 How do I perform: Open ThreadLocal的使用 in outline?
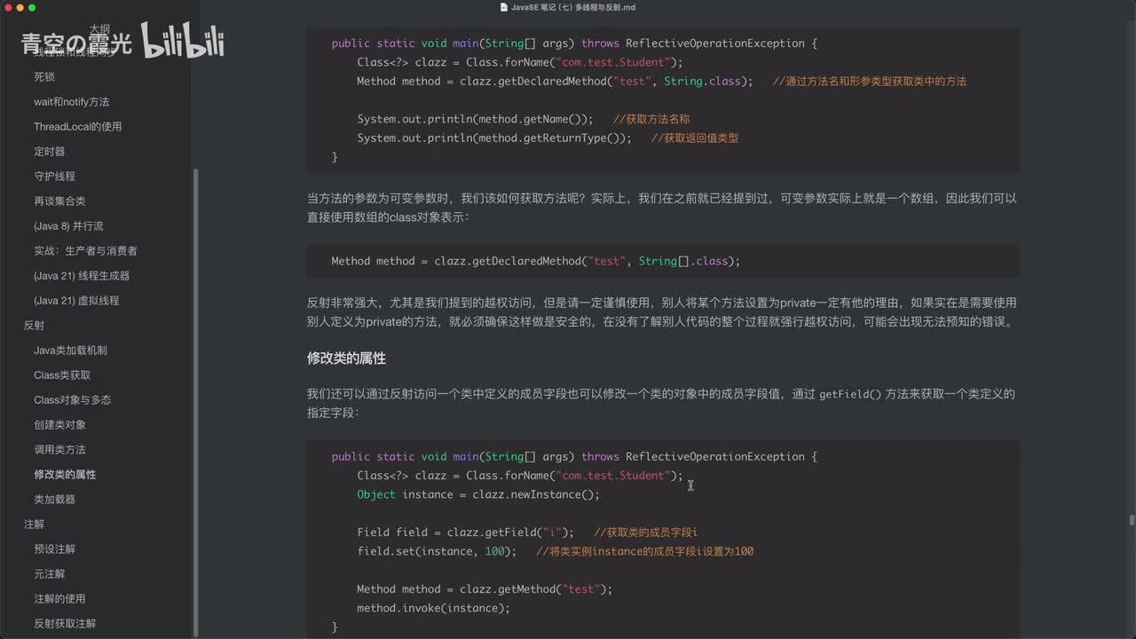tap(78, 127)
